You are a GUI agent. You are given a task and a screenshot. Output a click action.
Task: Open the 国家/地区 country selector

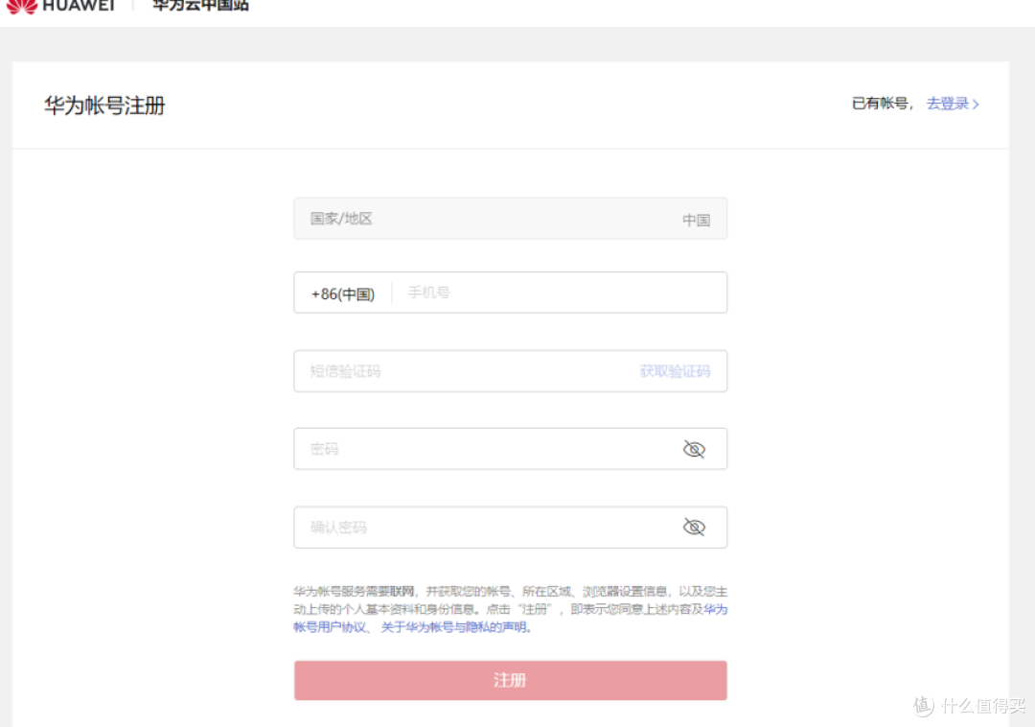click(510, 219)
